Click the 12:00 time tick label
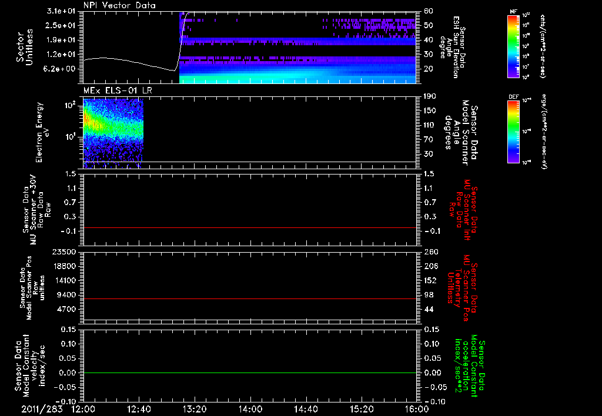 tap(83, 409)
